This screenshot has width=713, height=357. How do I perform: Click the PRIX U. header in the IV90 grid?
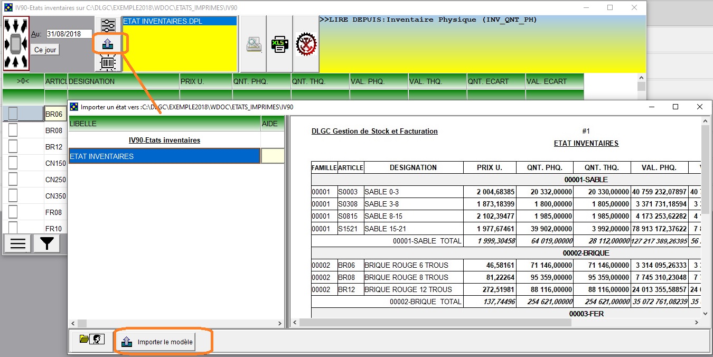pyautogui.click(x=205, y=81)
